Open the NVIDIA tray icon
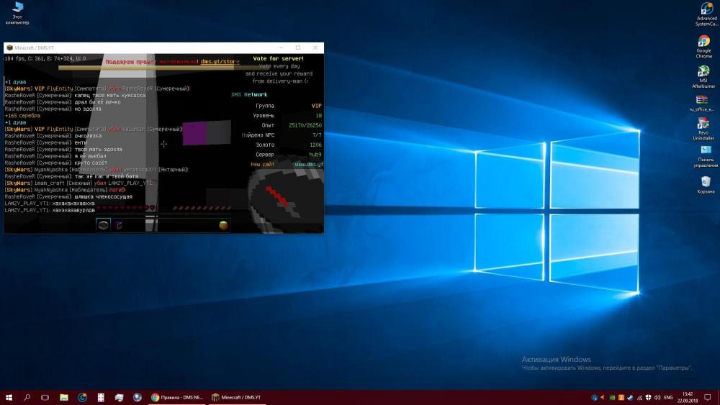This screenshot has width=720, height=405. [x=612, y=398]
